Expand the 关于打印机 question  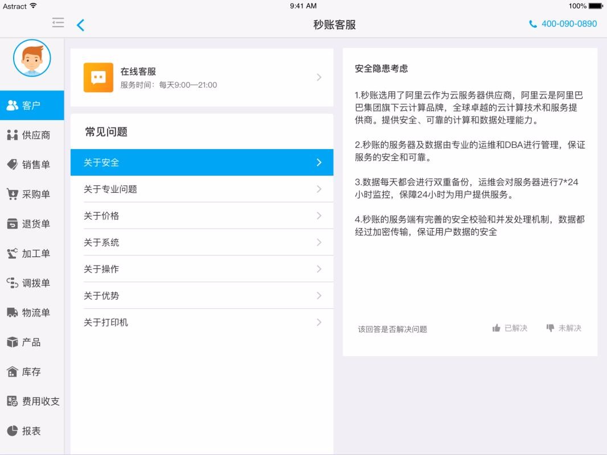pos(201,322)
